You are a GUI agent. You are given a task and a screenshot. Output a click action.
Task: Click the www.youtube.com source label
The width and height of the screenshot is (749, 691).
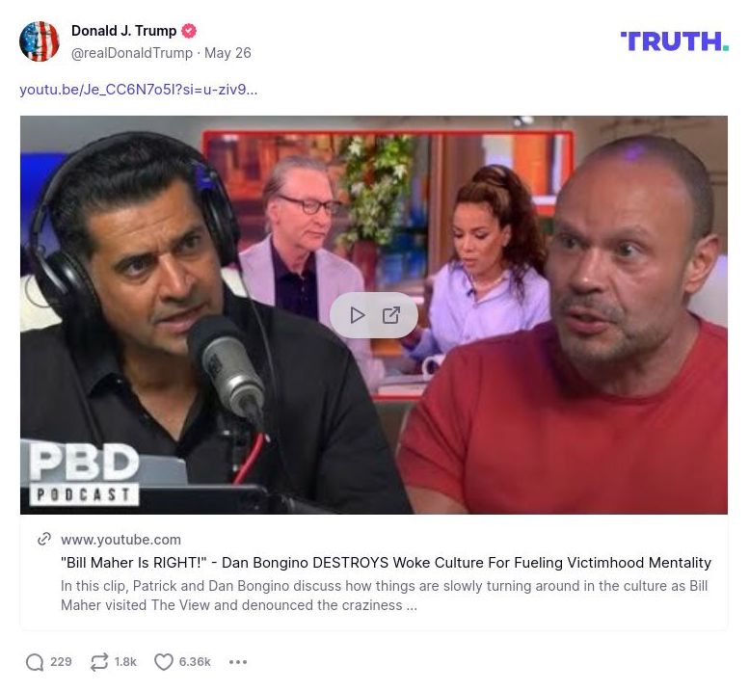pos(120,540)
